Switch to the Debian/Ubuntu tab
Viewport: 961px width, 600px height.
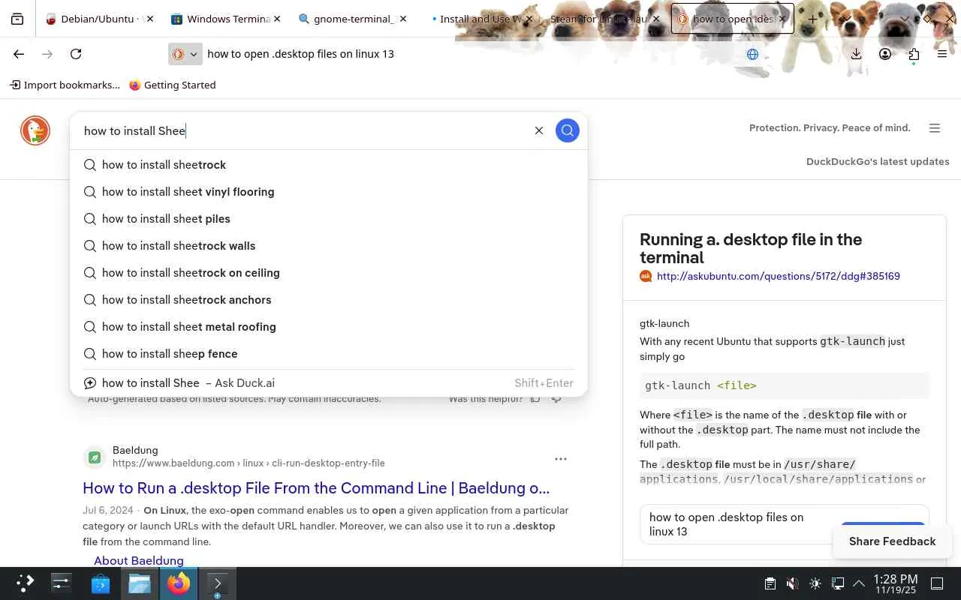pyautogui.click(x=99, y=19)
